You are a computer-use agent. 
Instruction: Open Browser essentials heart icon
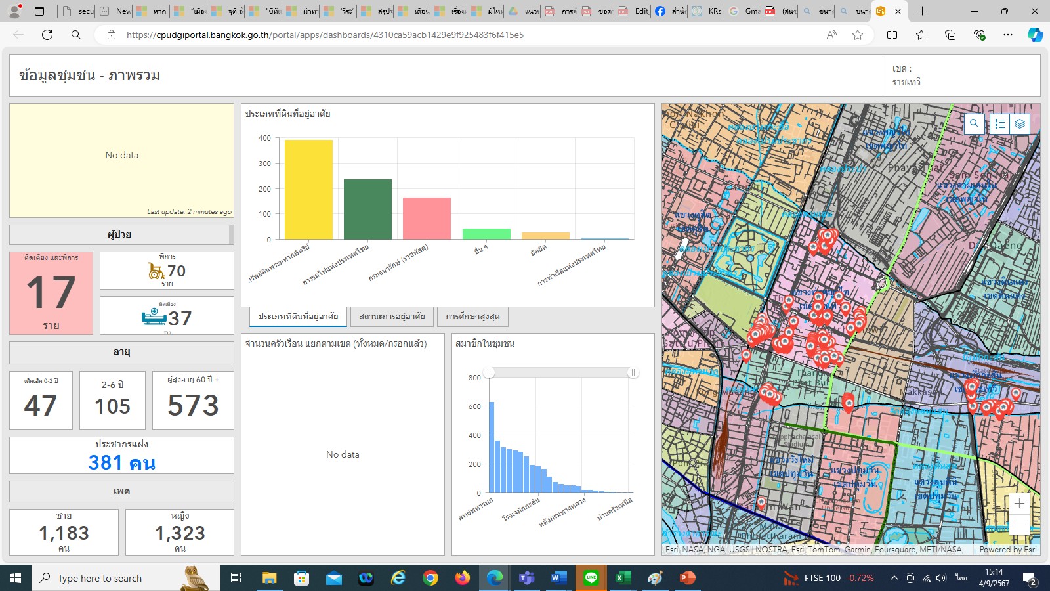(979, 35)
